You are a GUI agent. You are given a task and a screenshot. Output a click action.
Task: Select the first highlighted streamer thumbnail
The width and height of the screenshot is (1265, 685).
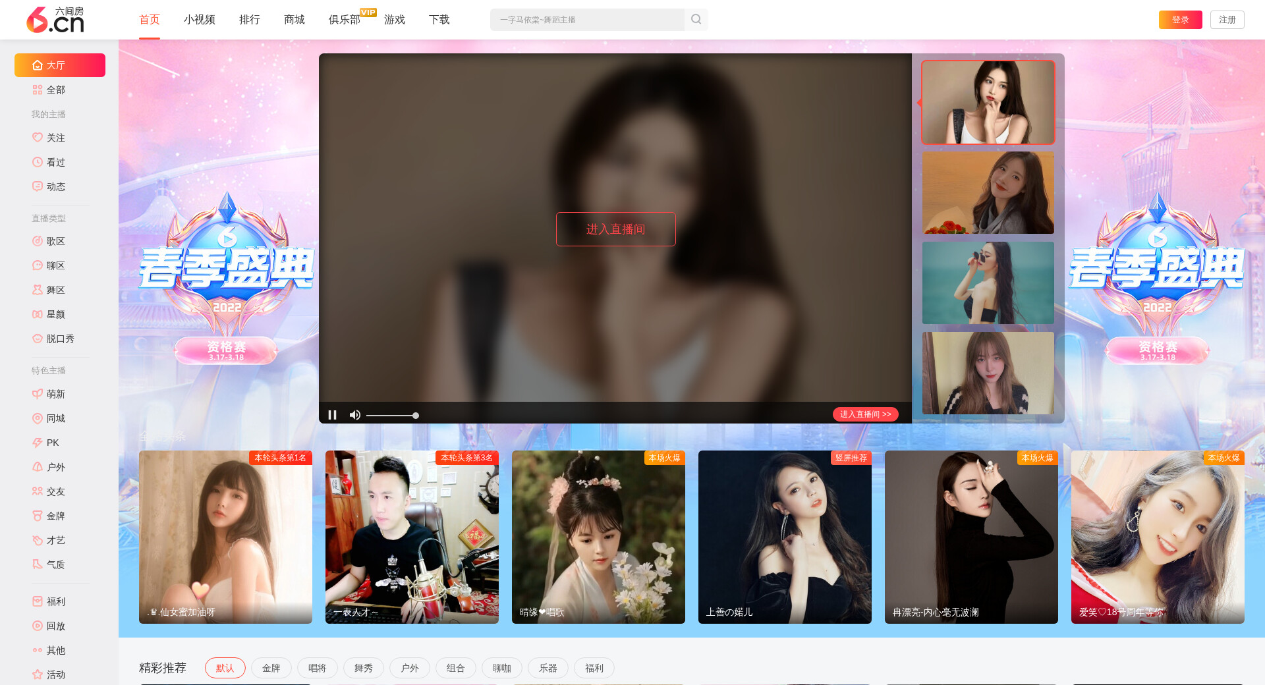pyautogui.click(x=988, y=102)
